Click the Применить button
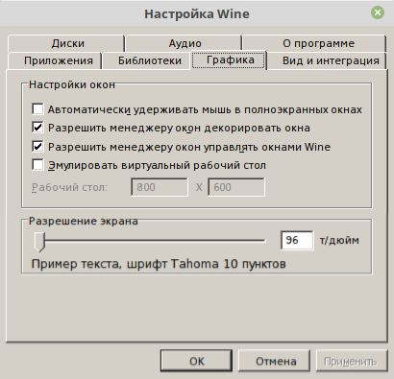Image resolution: width=394 pixels, height=379 pixels. [352, 361]
